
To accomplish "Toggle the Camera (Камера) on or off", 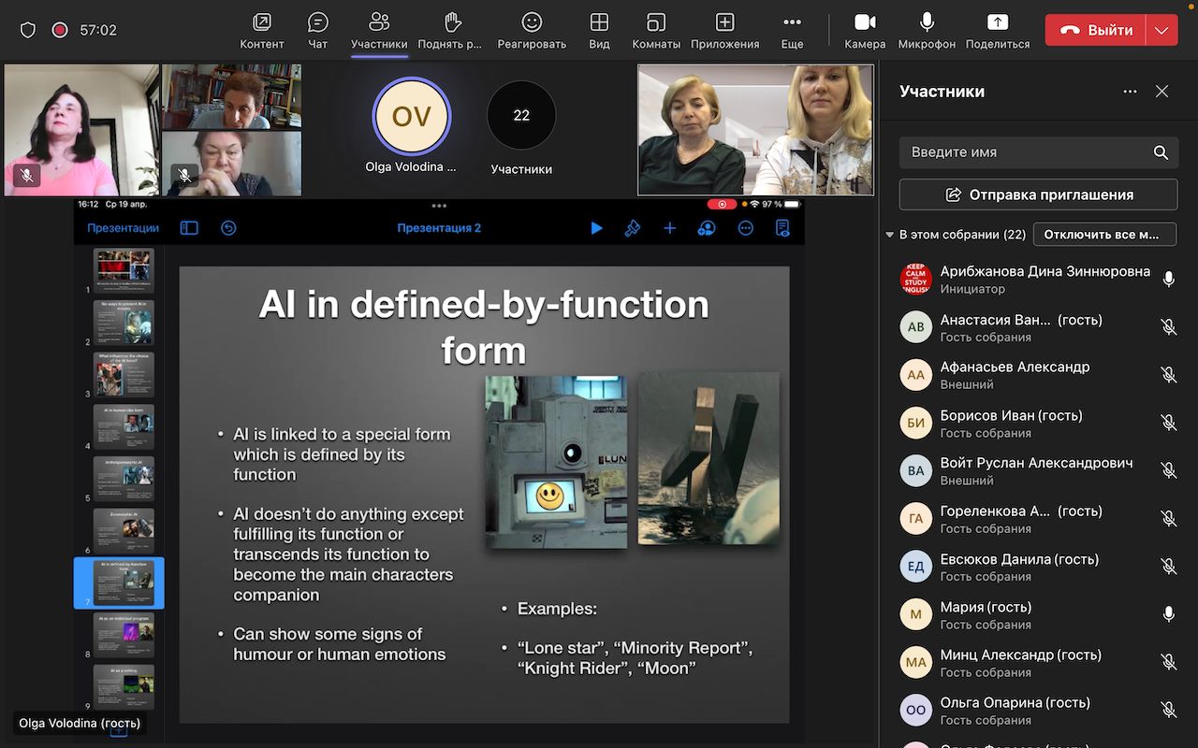I will click(x=865, y=22).
